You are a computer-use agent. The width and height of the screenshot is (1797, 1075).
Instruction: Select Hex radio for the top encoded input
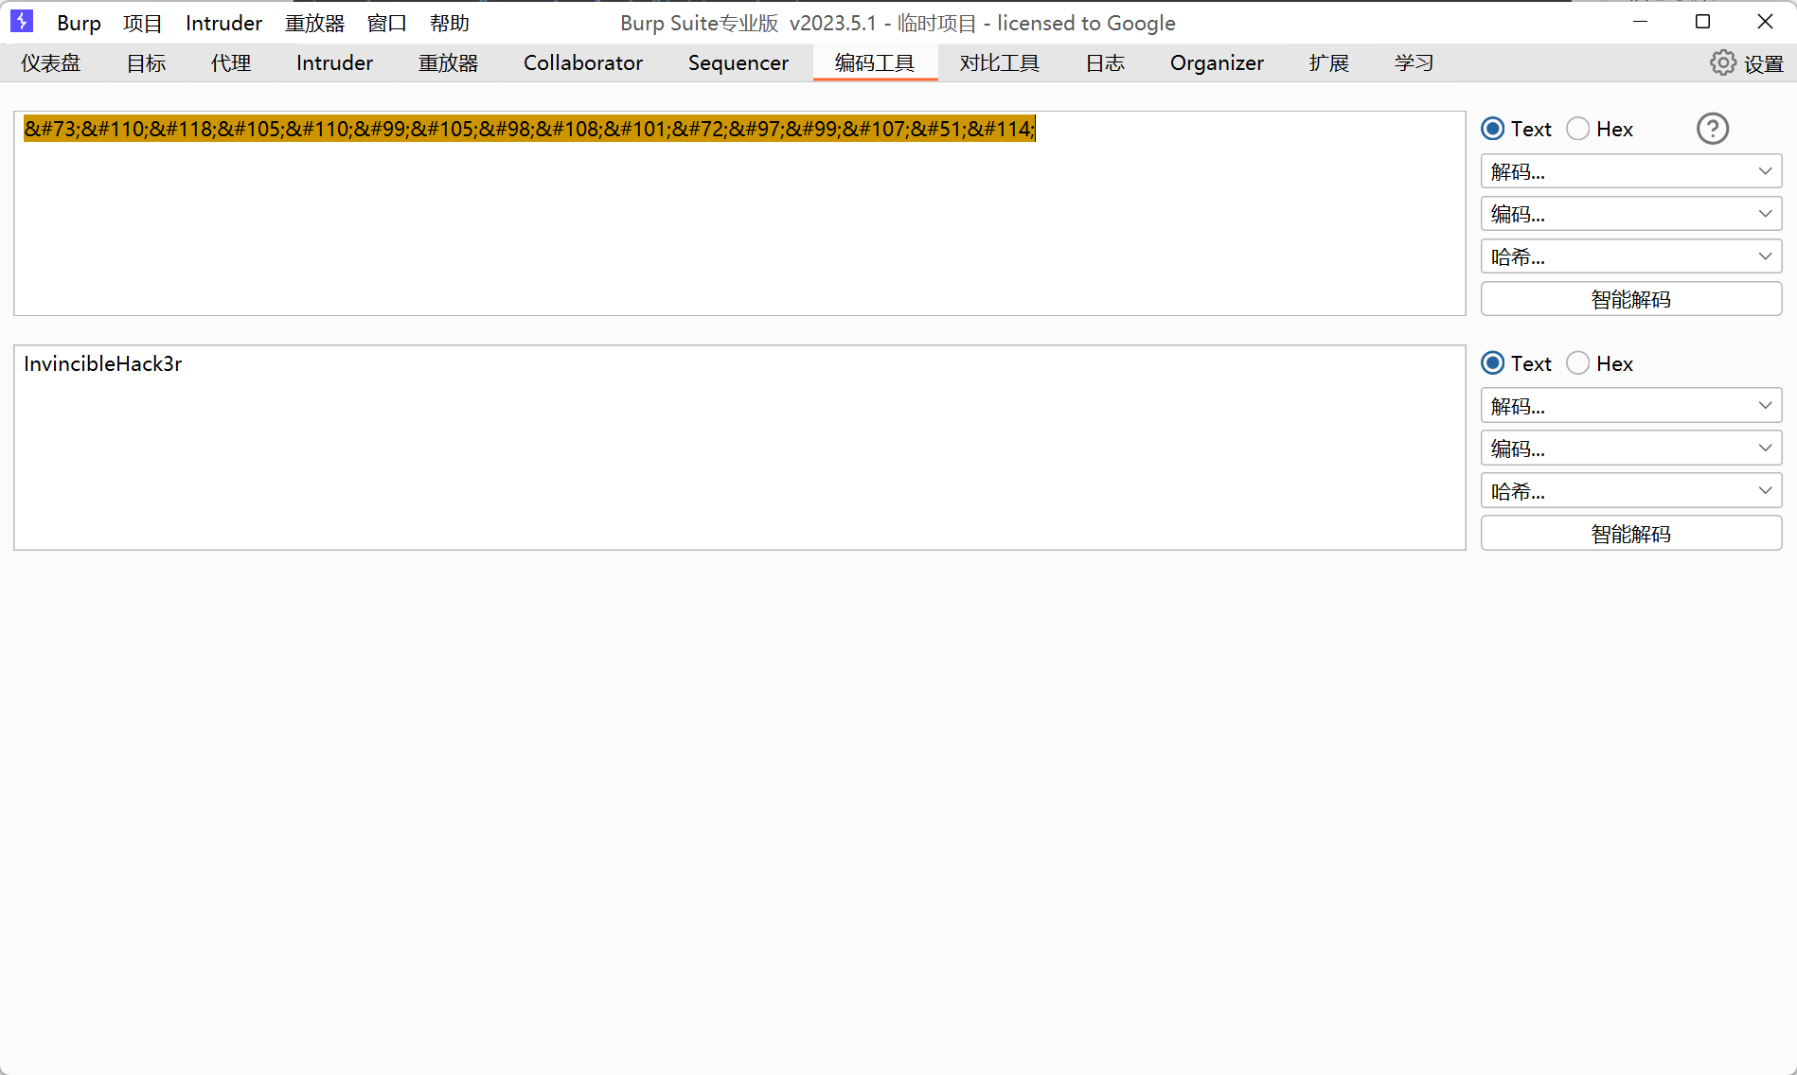tap(1578, 129)
